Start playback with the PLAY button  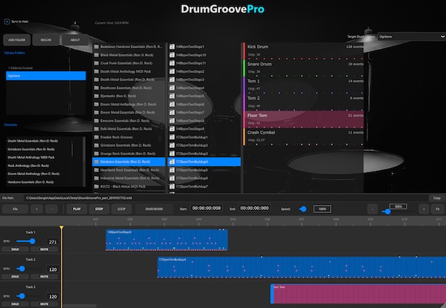coord(77,209)
